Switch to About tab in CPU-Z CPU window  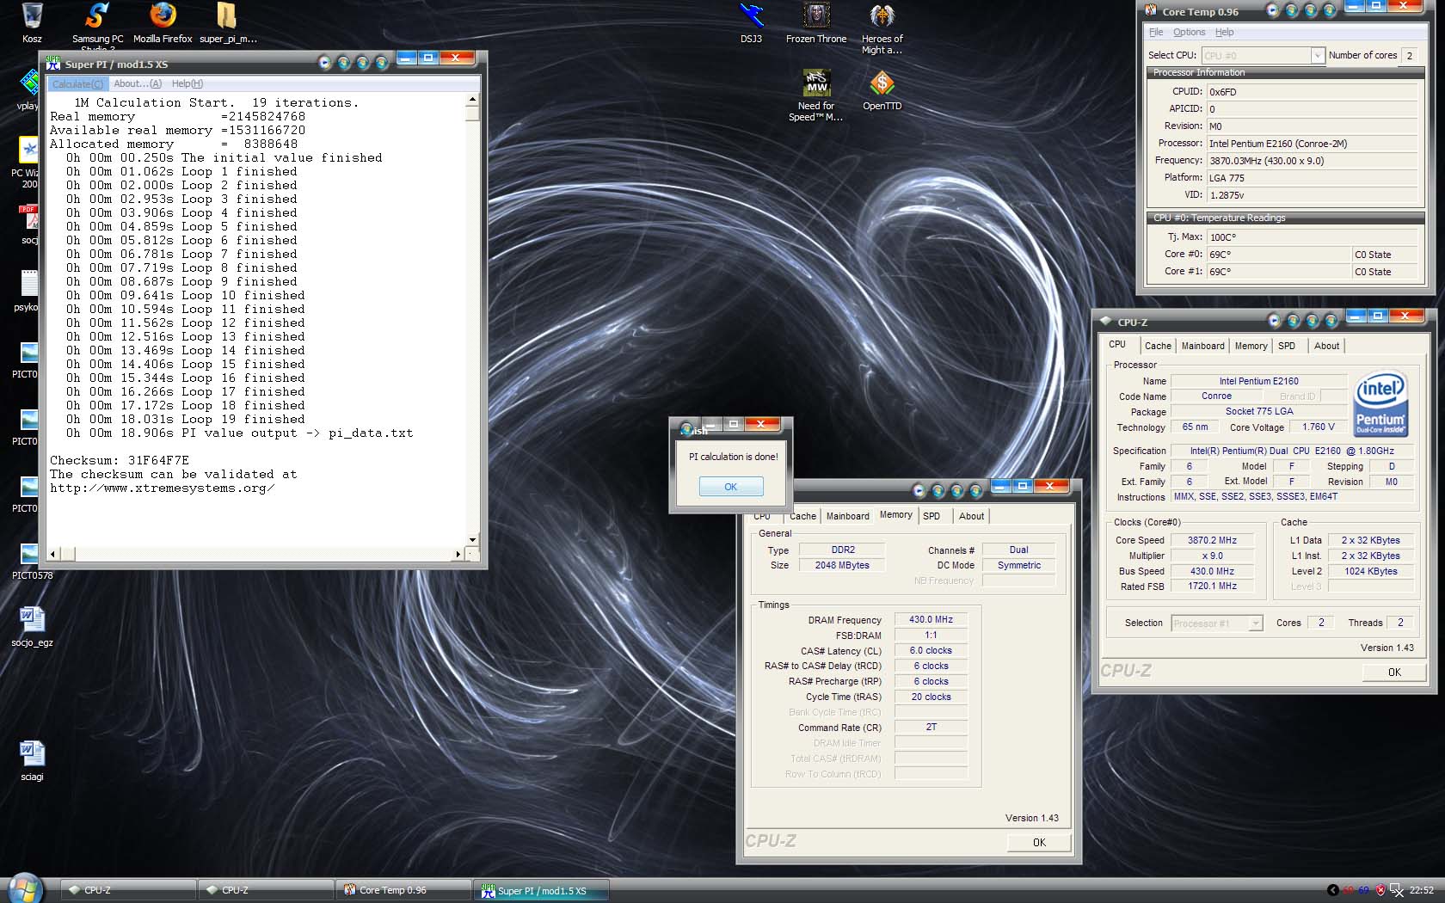pos(1326,346)
